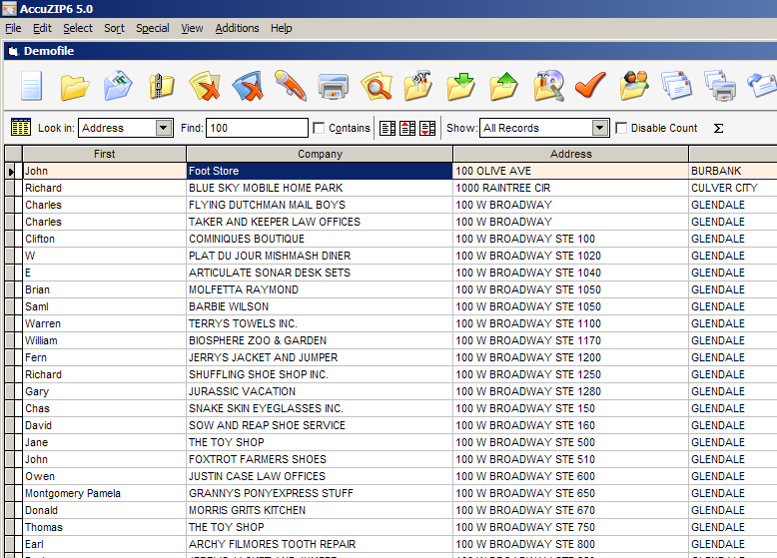
Task: Click the BURBANK city cell
Action: coord(733,171)
